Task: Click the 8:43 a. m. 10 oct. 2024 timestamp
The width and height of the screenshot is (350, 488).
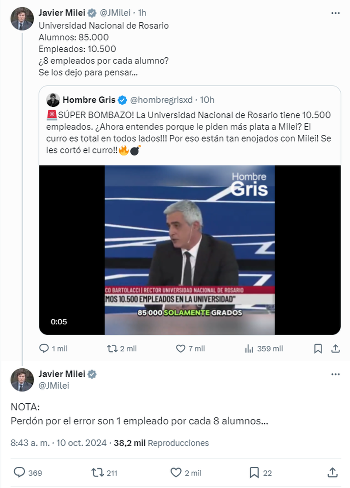Action: coord(58,443)
